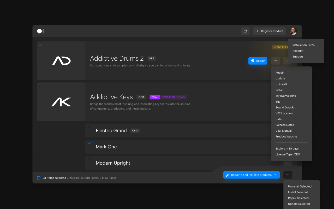Screen dimensions: 334x209
Task: Toggle the select-all checkbox in footer
Action: (39, 178)
